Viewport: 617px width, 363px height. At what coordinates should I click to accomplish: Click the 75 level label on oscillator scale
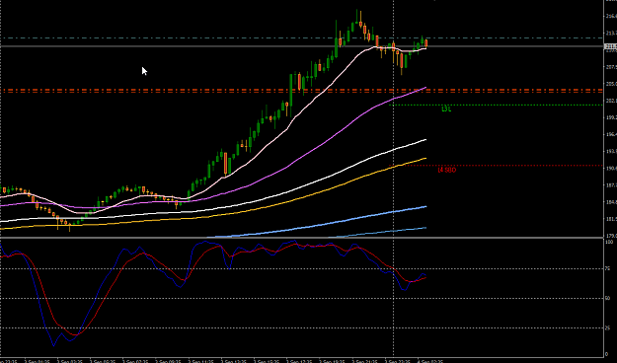click(607, 268)
